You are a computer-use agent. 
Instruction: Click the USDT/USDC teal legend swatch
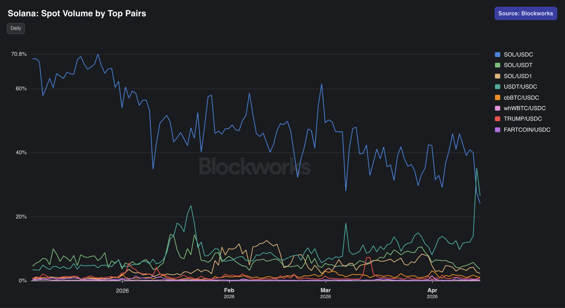click(x=497, y=87)
